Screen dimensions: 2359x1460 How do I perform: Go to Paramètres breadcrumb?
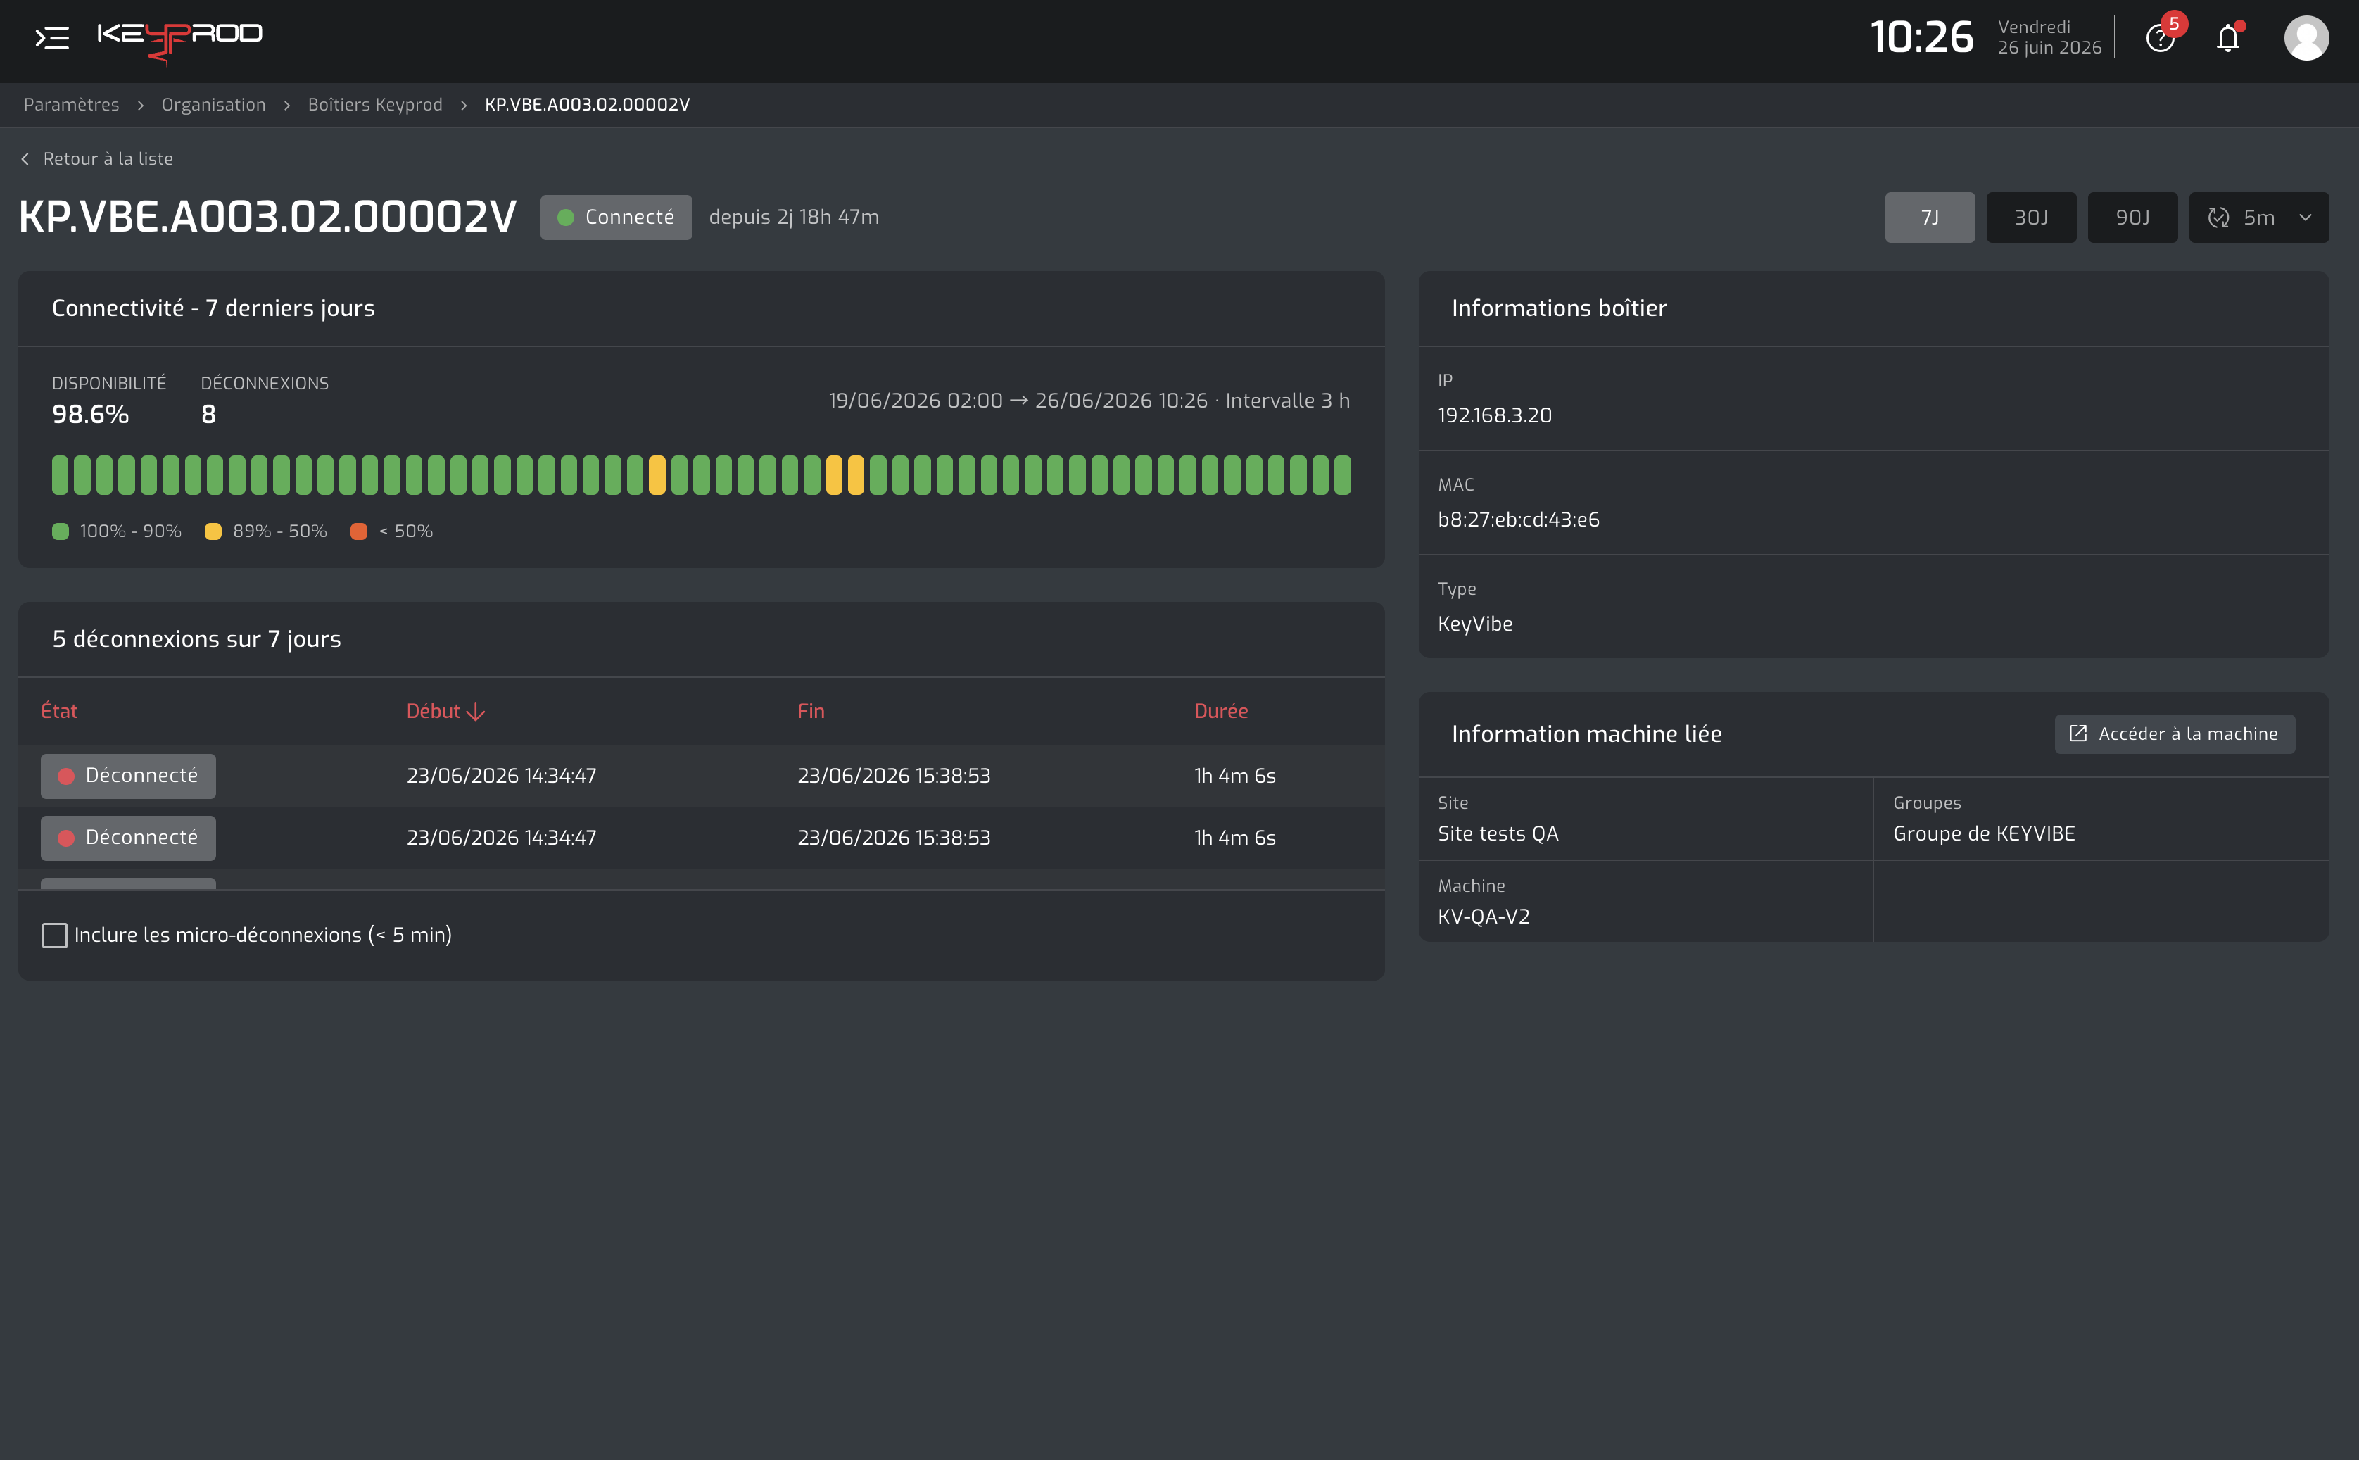click(71, 104)
